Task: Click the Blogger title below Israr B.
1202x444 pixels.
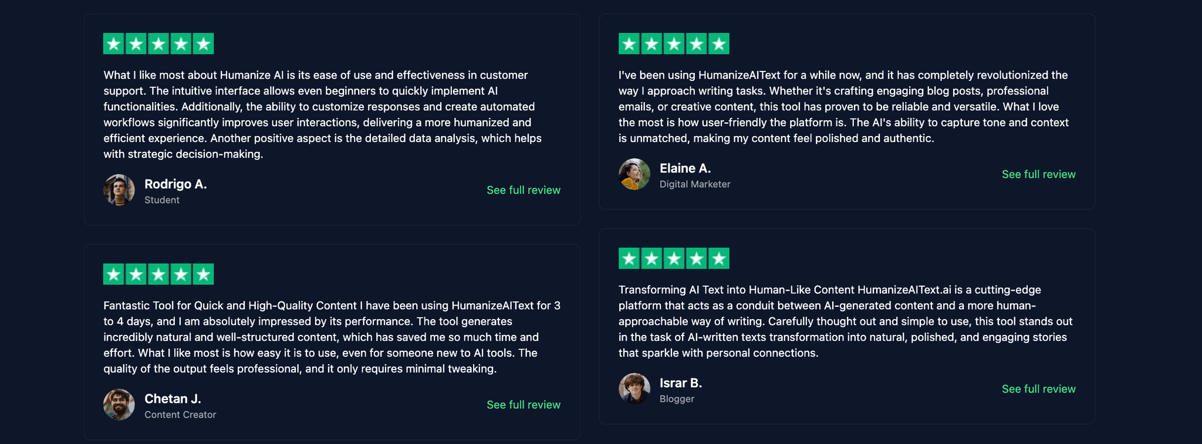Action: (x=676, y=399)
